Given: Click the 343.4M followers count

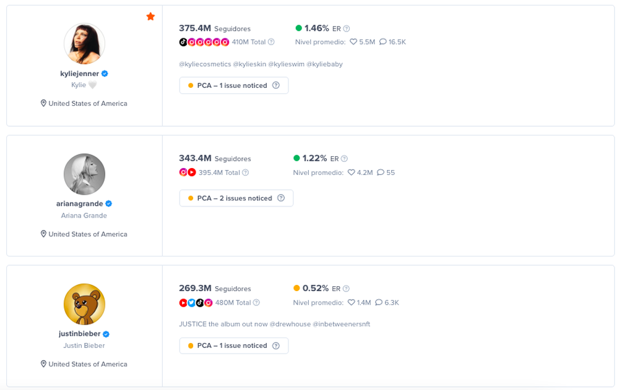Looking at the screenshot, I should (195, 158).
